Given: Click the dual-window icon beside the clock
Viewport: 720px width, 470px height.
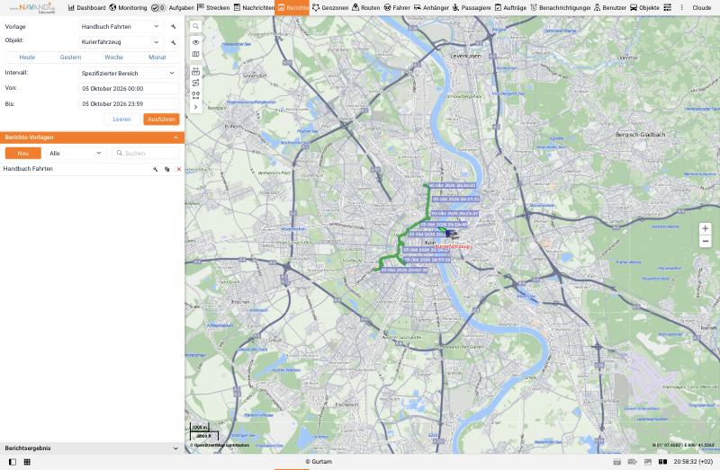Looking at the screenshot, I should click(x=662, y=462).
